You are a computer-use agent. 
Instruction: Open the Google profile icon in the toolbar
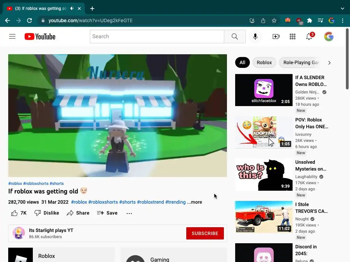pyautogui.click(x=332, y=20)
